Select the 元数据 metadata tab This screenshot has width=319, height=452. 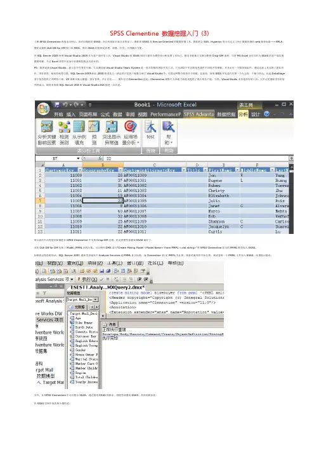pyautogui.click(x=77, y=307)
